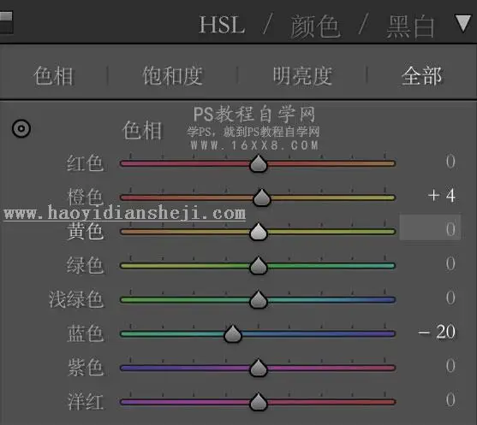Click the 橙色 value field showing +4
The image size is (477, 425).
click(x=442, y=195)
